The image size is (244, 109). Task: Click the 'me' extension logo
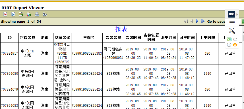[x=232, y=14]
